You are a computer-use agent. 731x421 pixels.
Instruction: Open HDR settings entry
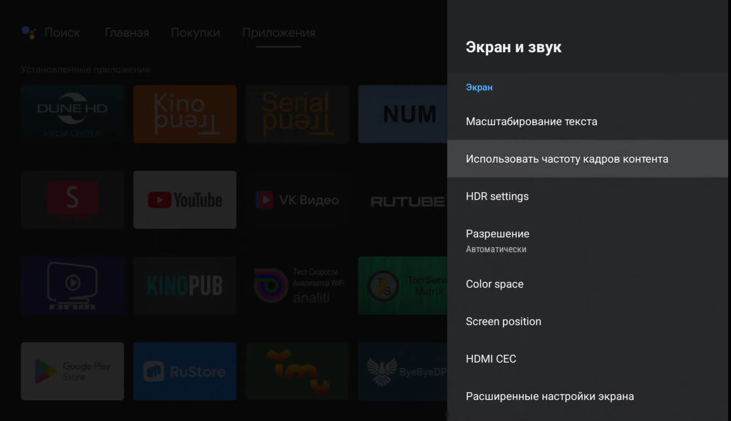[497, 196]
